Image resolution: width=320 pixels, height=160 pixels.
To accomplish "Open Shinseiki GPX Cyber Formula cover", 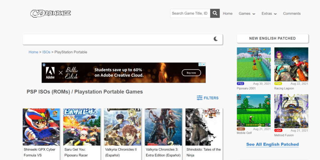I will pos(41,127).
